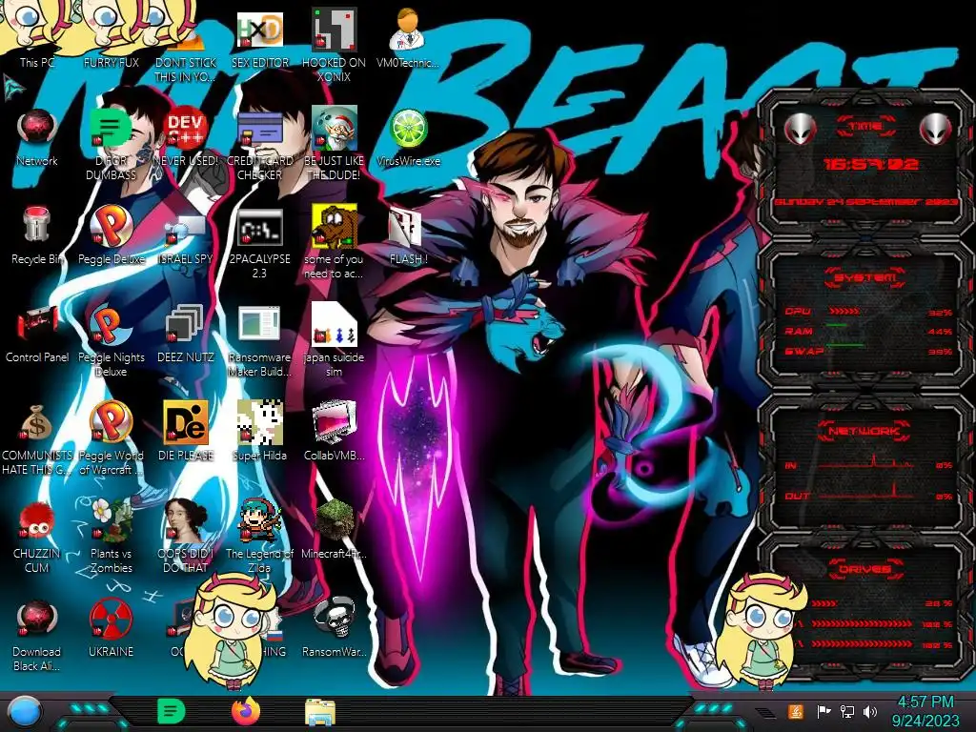Image resolution: width=976 pixels, height=732 pixels.
Task: Launch Plants vs Zombies
Action: click(111, 536)
